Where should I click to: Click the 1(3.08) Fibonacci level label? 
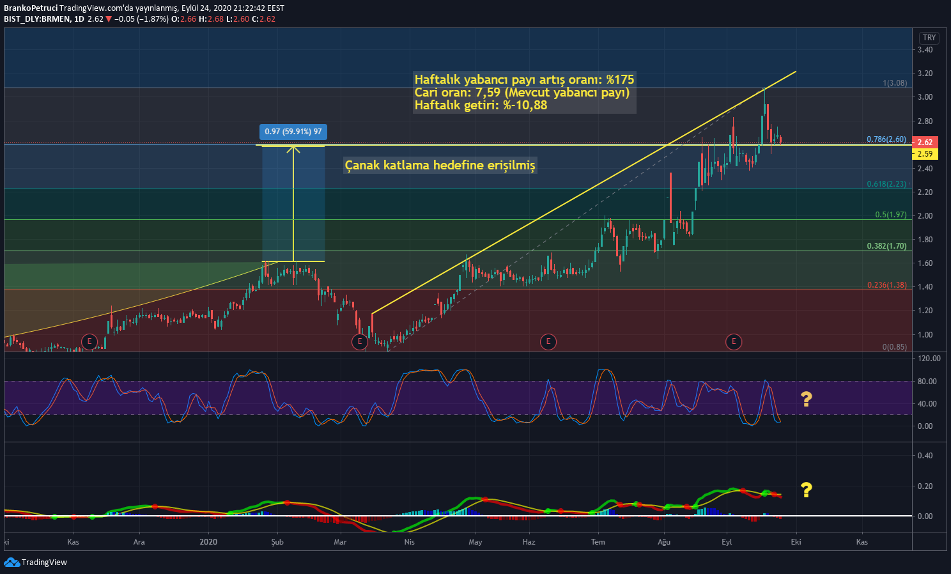[x=895, y=83]
